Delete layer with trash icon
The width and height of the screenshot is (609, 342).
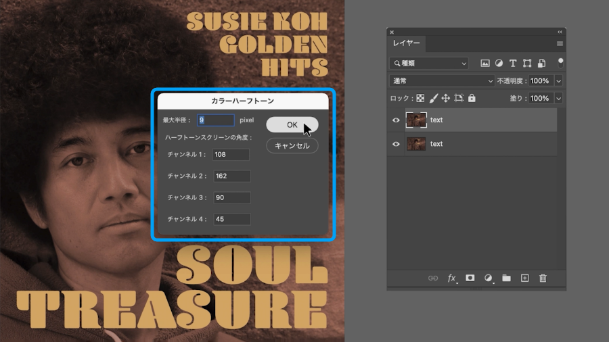[543, 278]
